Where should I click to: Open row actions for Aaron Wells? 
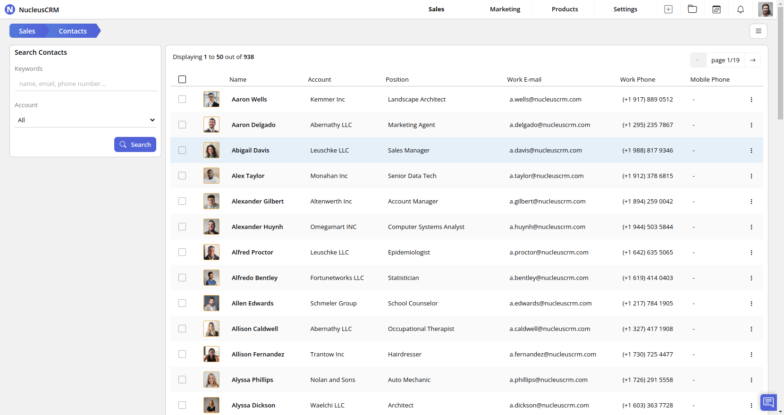pos(751,100)
